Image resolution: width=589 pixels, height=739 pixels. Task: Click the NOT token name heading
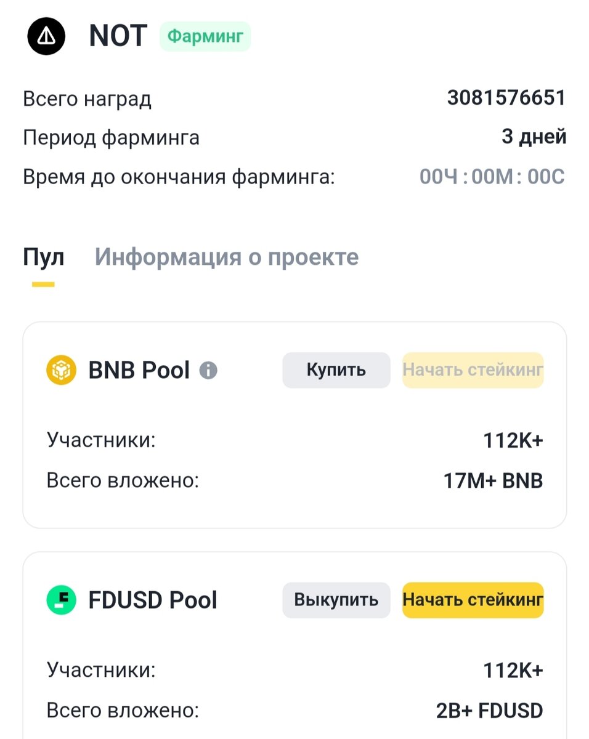[x=118, y=36]
